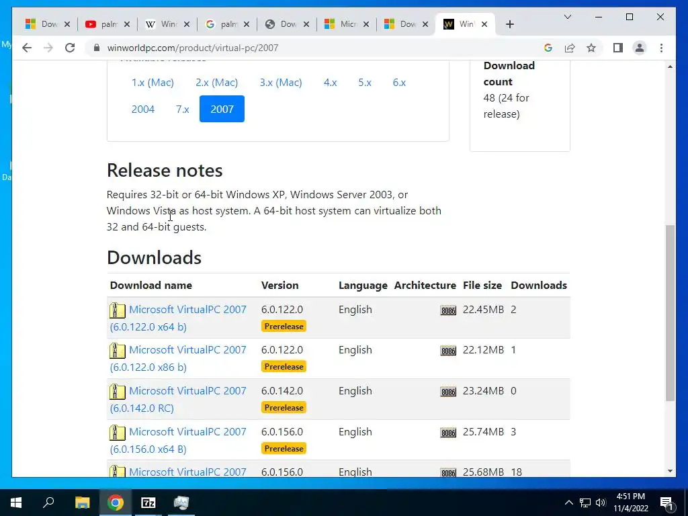Select the 3.x (Mac) release
This screenshot has width=688, height=516.
(x=281, y=83)
